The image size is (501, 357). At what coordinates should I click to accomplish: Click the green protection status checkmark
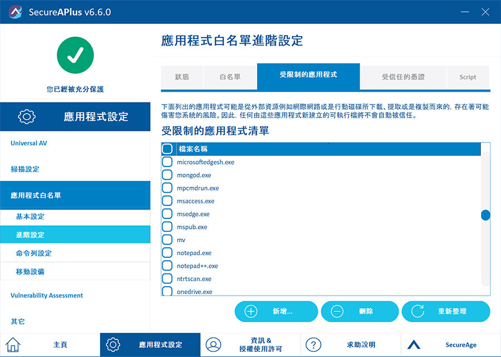click(x=75, y=55)
